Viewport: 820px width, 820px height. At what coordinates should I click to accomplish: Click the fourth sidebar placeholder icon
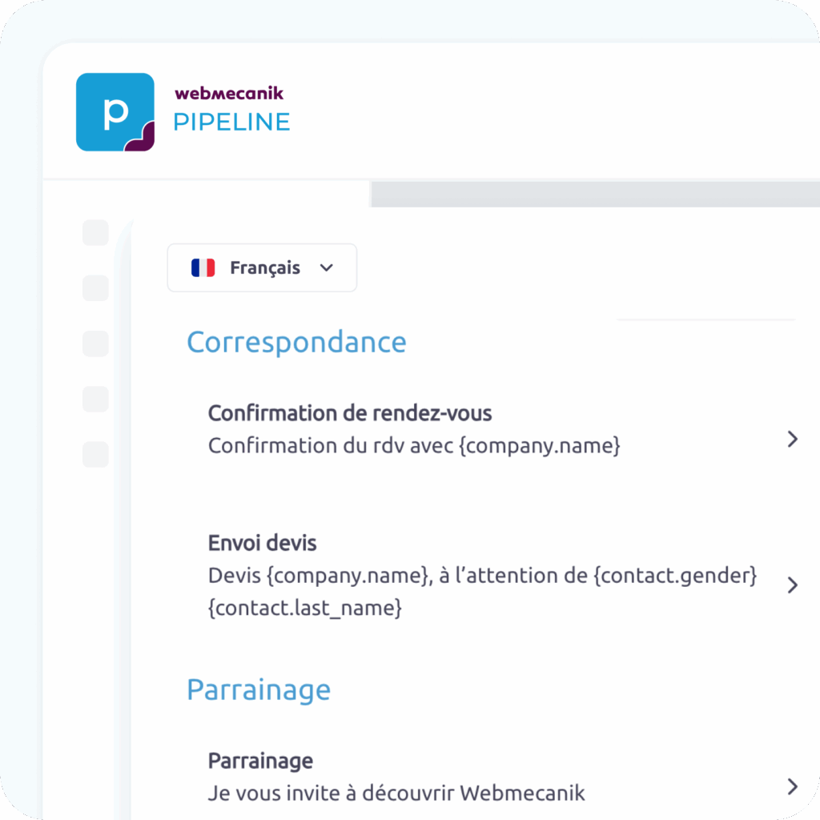[x=95, y=399]
